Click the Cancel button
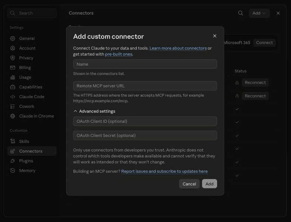 click(x=189, y=184)
